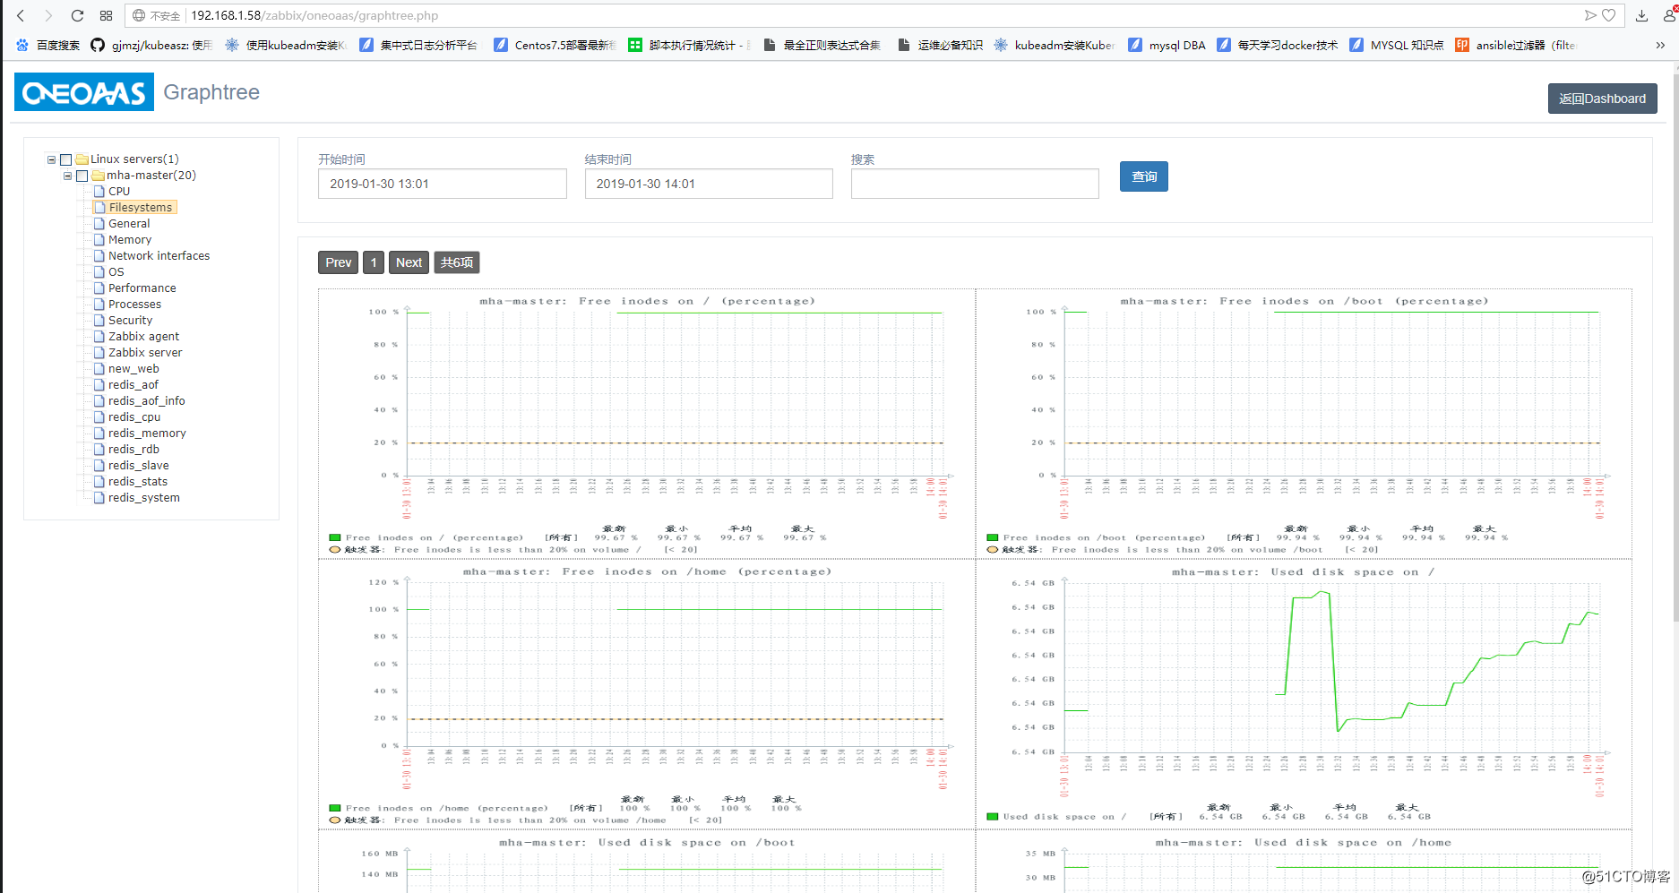Select the CPU tree item
This screenshot has height=893, width=1679.
coord(119,192)
